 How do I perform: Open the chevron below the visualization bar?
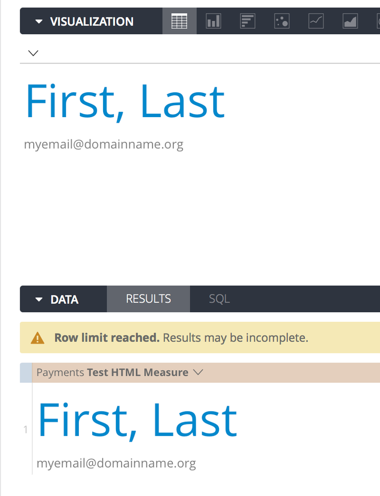click(33, 53)
